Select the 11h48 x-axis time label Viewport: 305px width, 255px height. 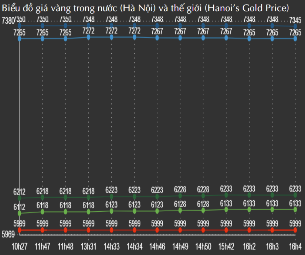pyautogui.click(x=65, y=246)
